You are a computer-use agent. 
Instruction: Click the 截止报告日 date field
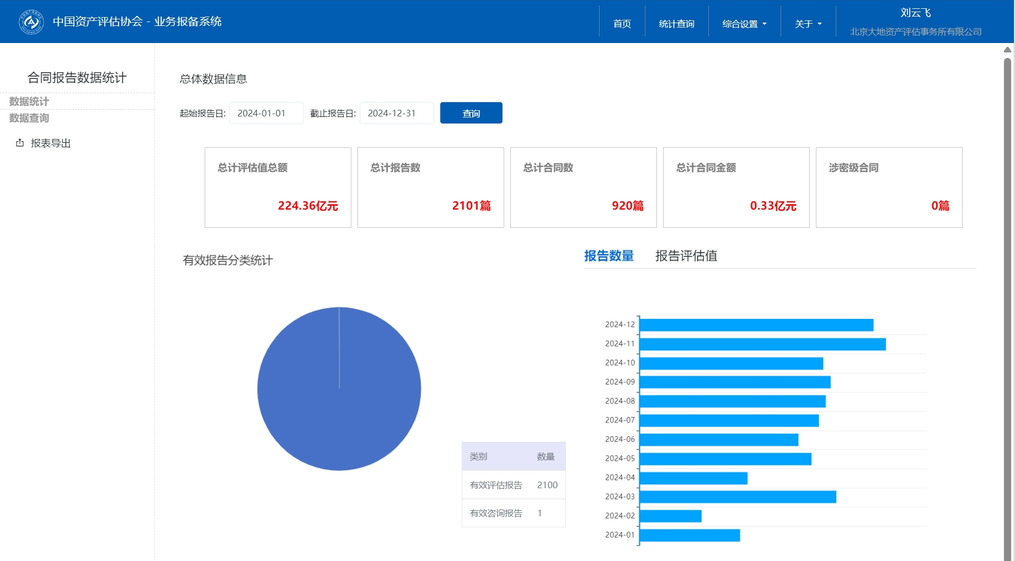396,113
